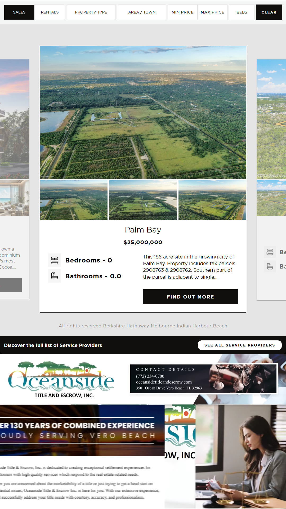View the first Palm Bay thumbnail
Viewport: 286px width, 509px height.
click(74, 200)
